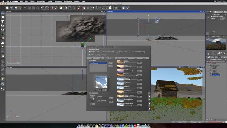The image size is (227, 128).
Task: Click the Velocity slider
Action: 103,98
